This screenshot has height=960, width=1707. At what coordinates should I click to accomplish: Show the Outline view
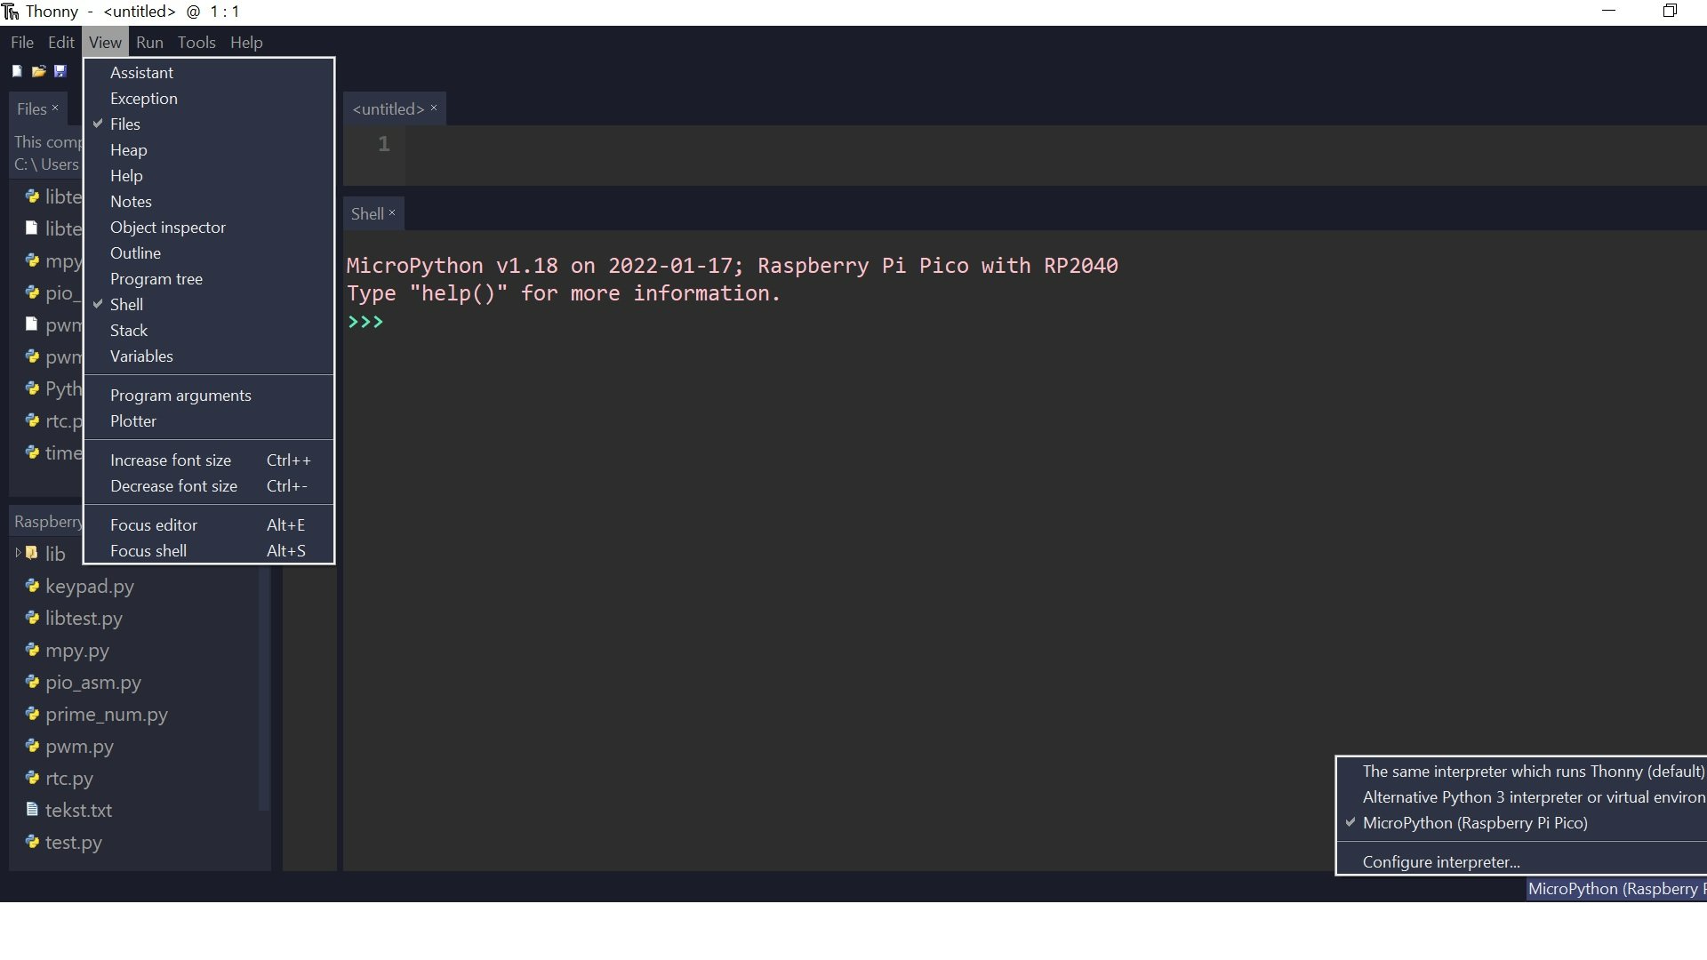[209, 253]
